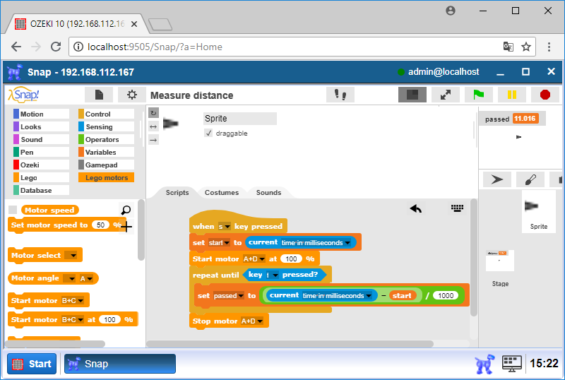Add a new turtle sprite arrow button
565x380 pixels.
[x=497, y=179]
